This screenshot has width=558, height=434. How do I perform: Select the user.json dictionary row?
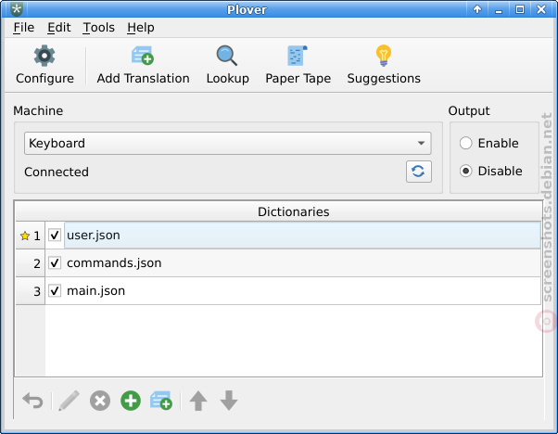pos(293,235)
